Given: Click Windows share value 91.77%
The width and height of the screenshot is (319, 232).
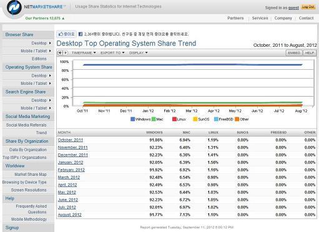Looking at the screenshot, I should 156,215.
